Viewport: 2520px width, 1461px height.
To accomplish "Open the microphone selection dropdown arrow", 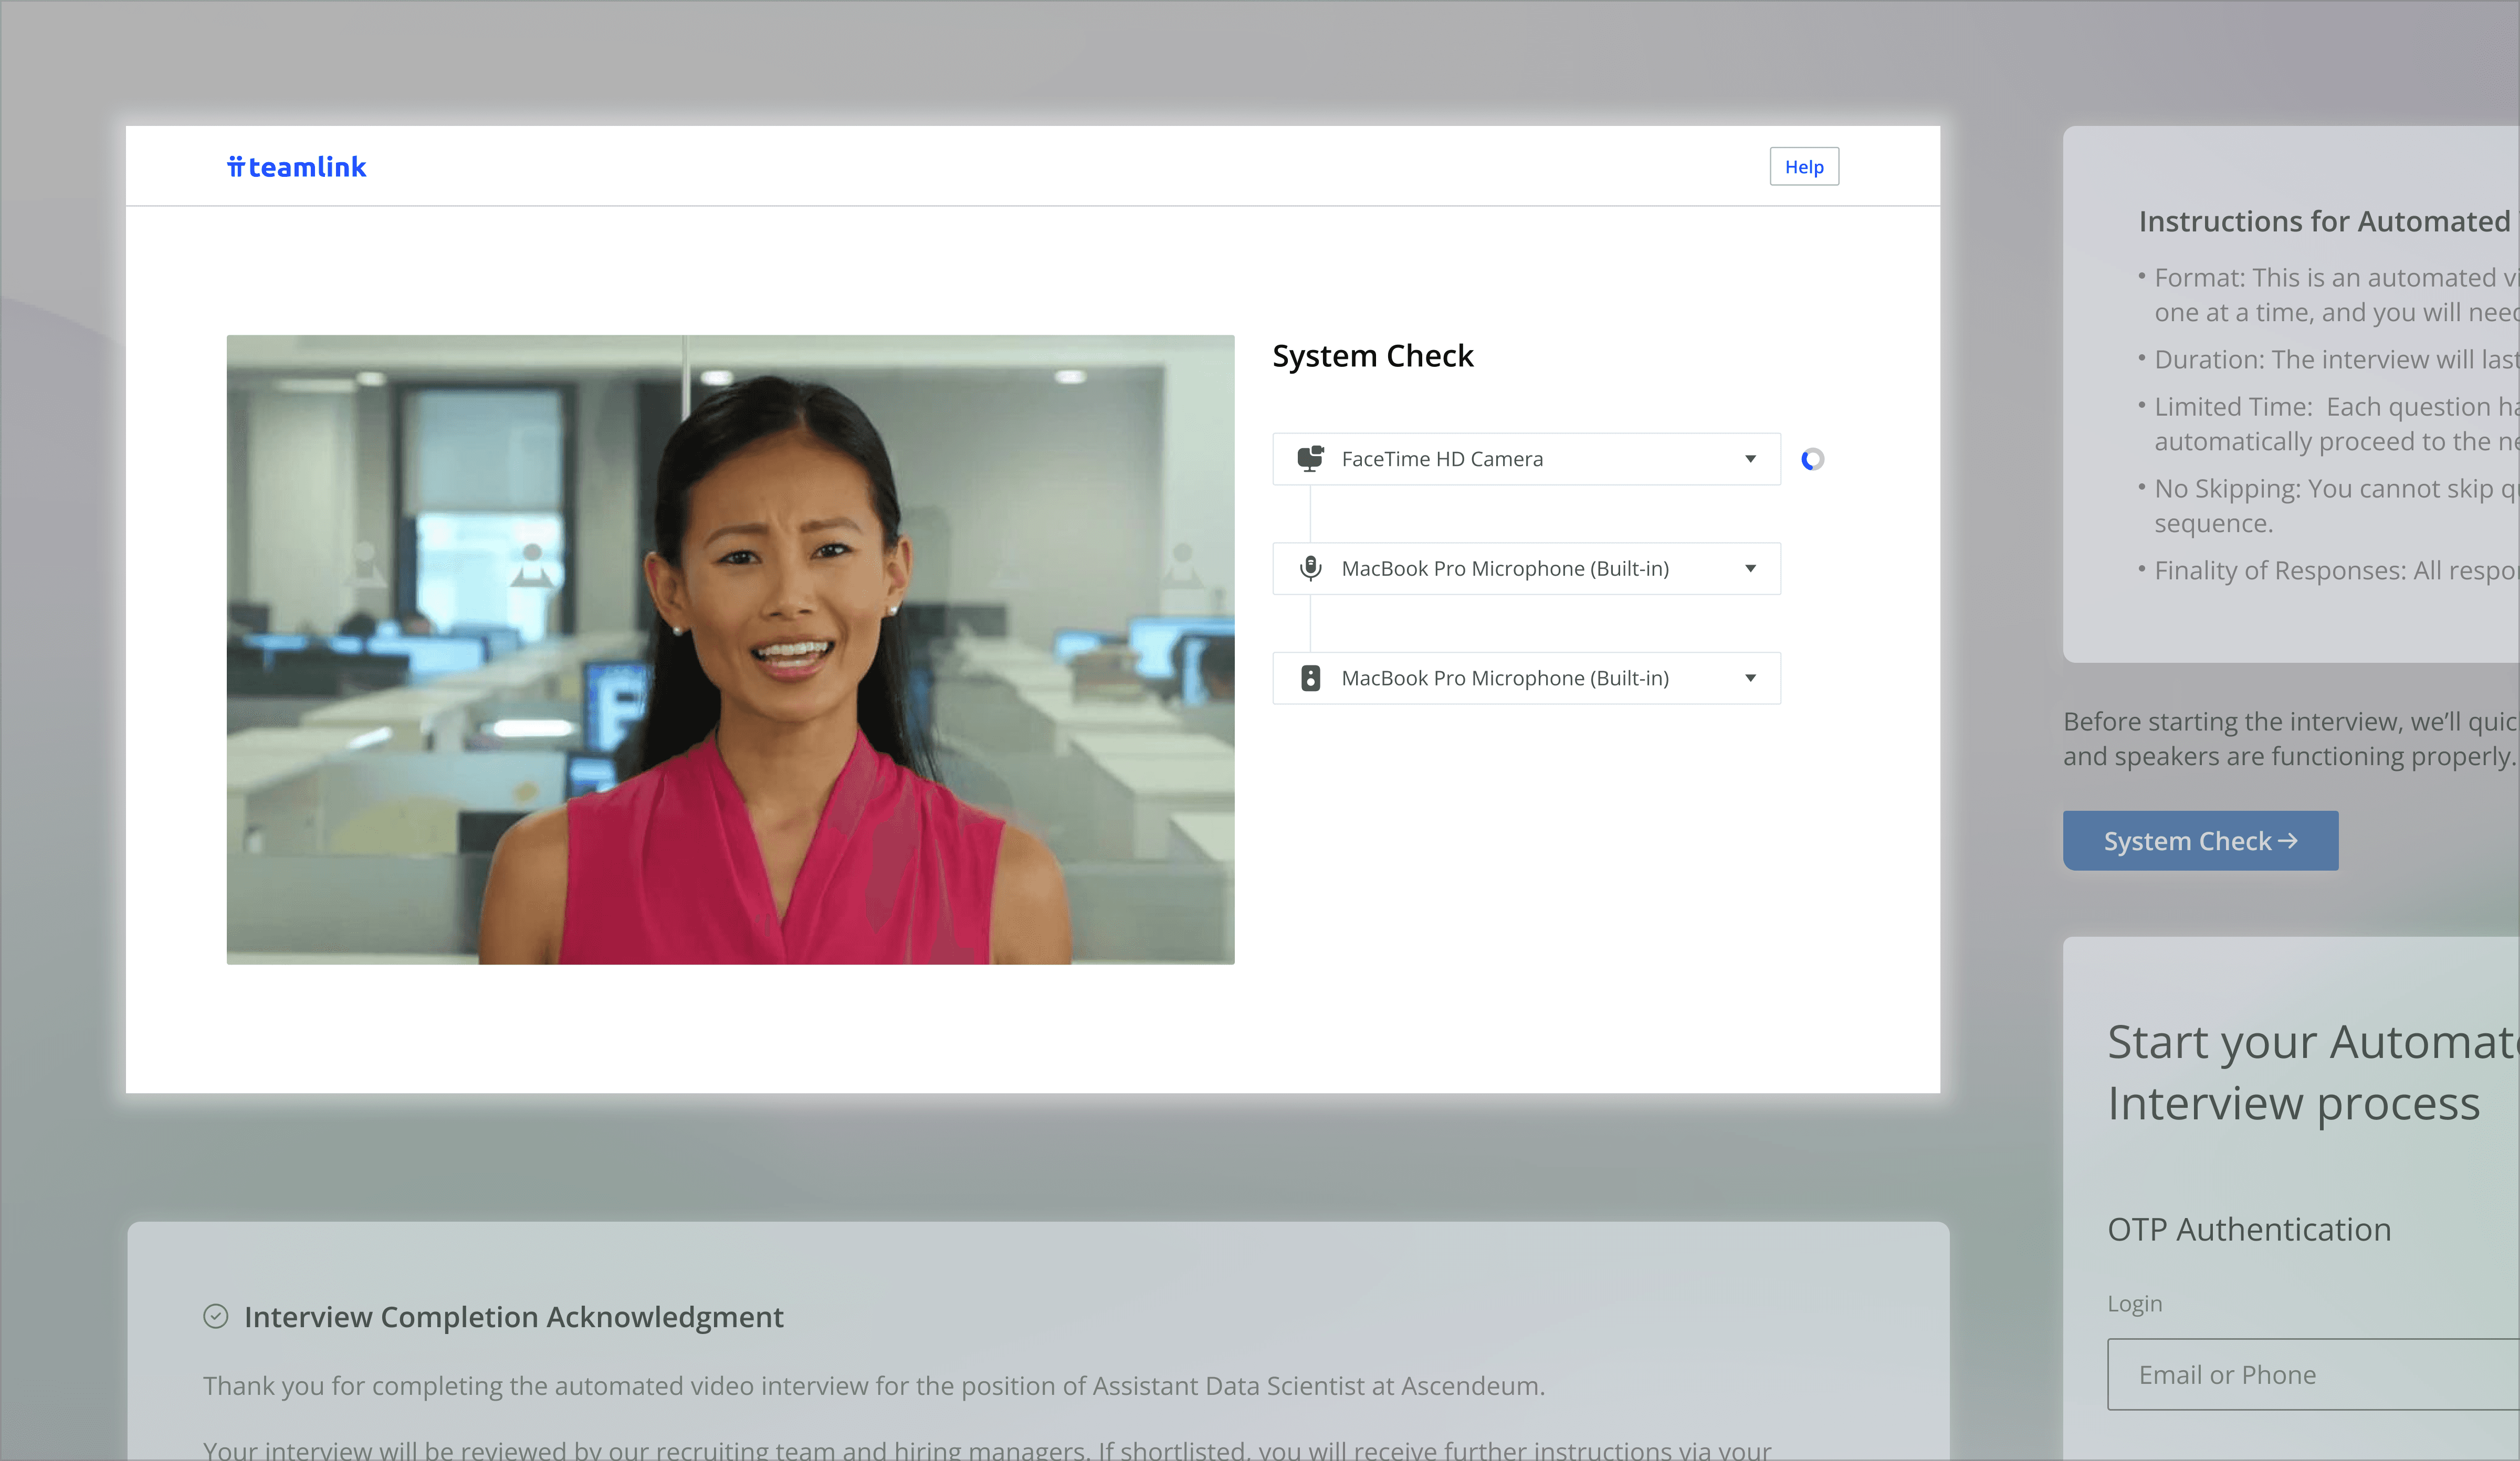I will [x=1750, y=569].
